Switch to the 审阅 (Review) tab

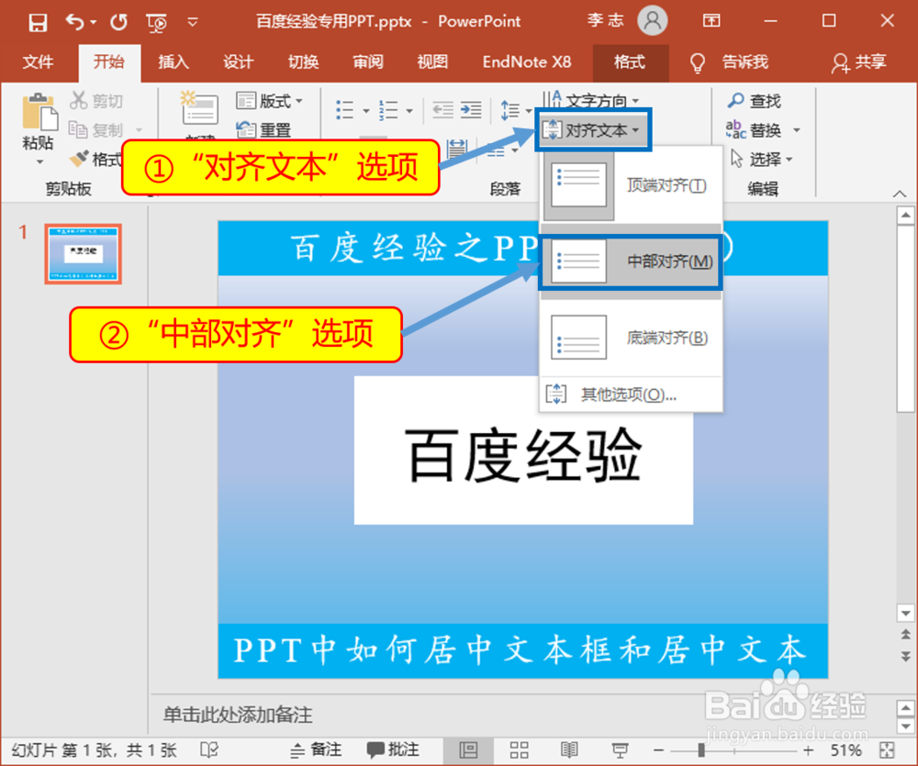tap(368, 61)
